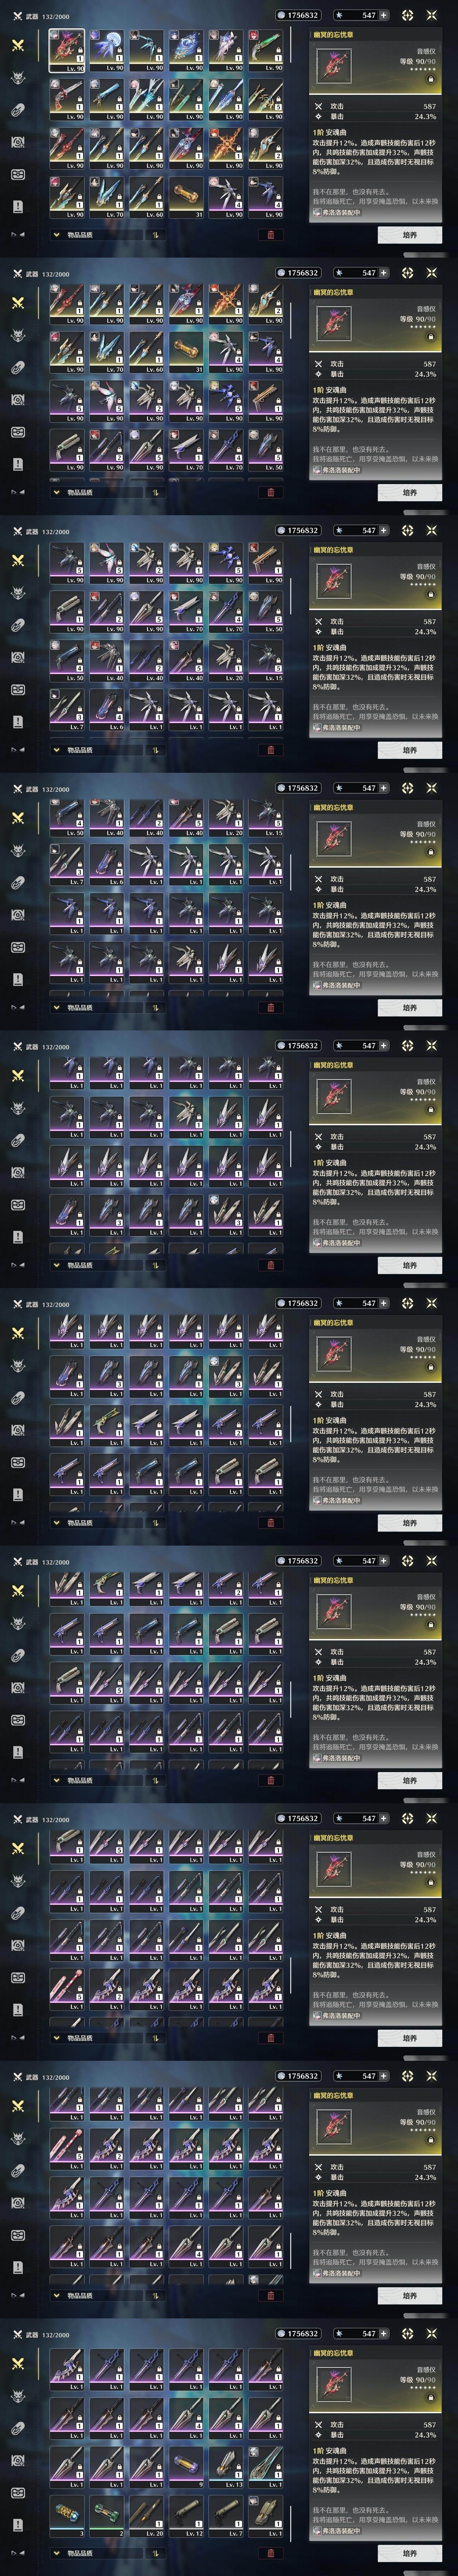The width and height of the screenshot is (458, 2576).
Task: Open the ring-shaped materials tab in topmost sidebar
Action: click(18, 110)
